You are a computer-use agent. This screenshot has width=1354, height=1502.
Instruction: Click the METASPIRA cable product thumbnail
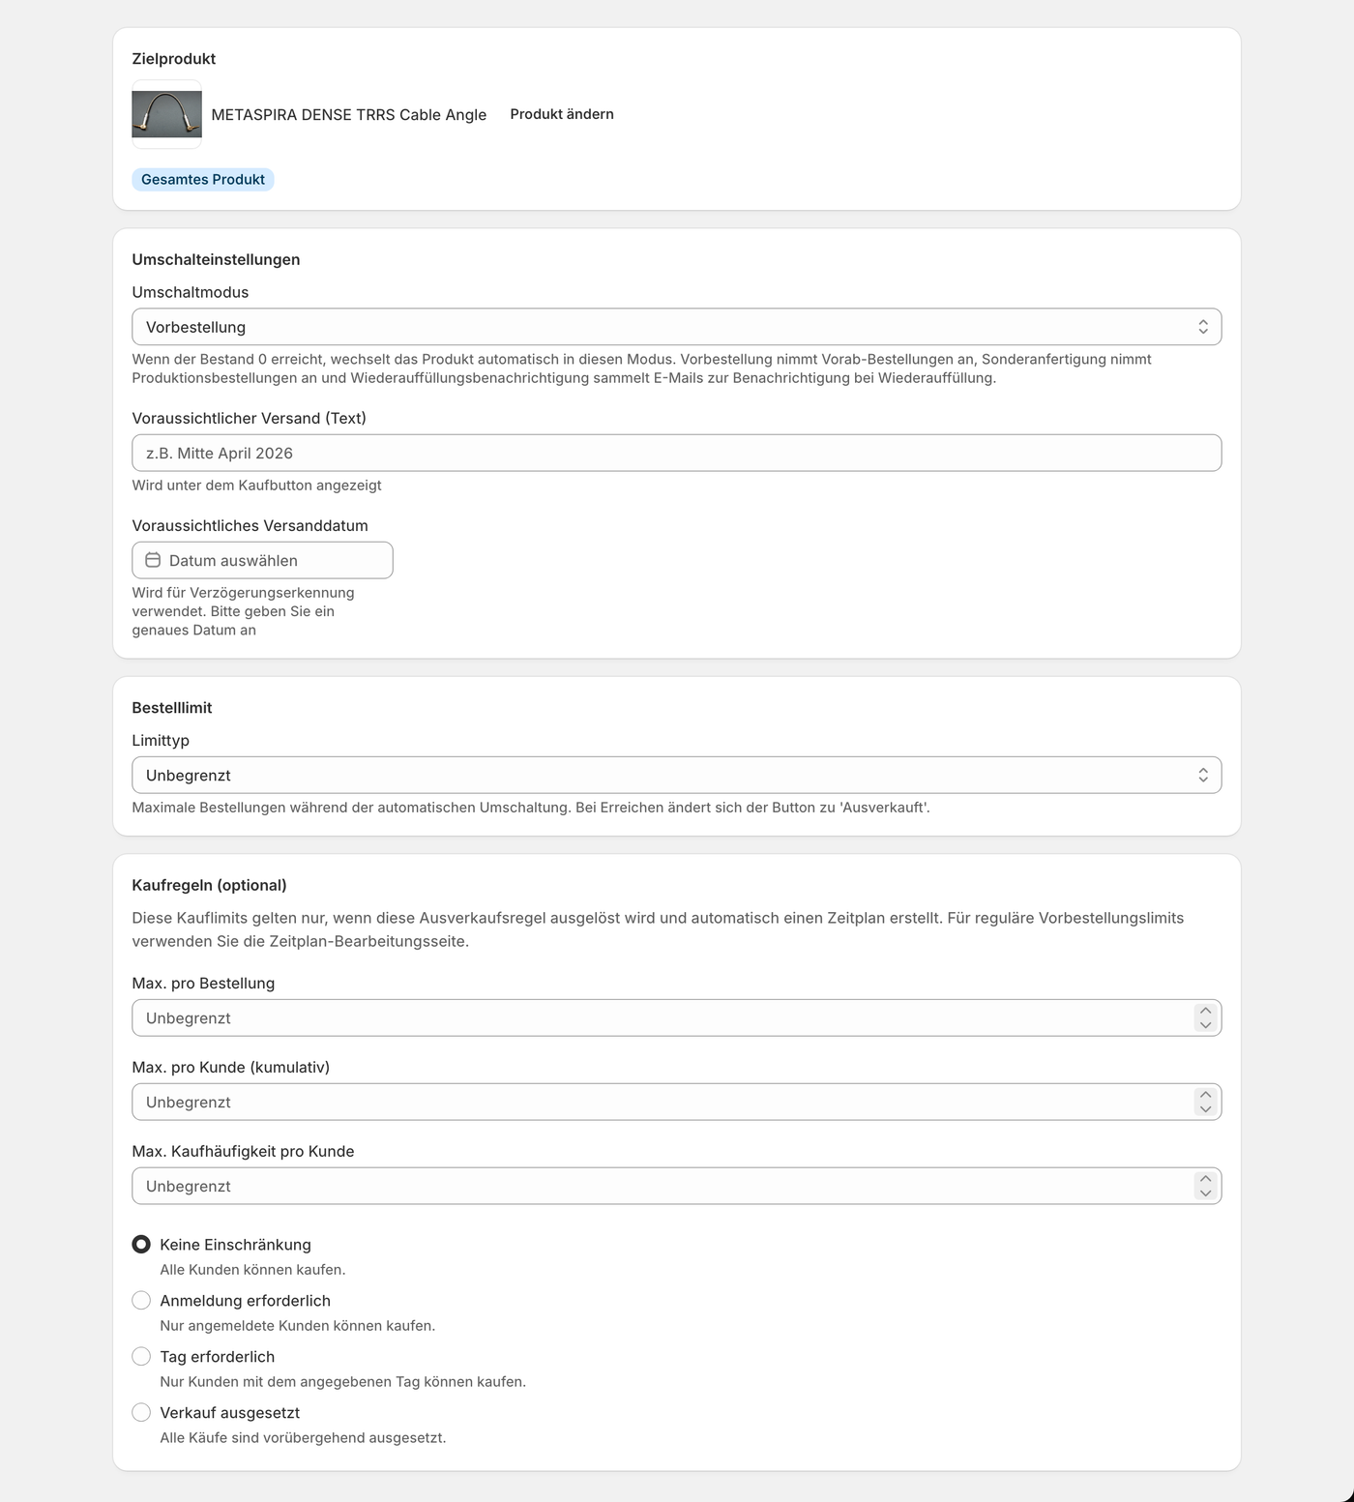tap(166, 114)
